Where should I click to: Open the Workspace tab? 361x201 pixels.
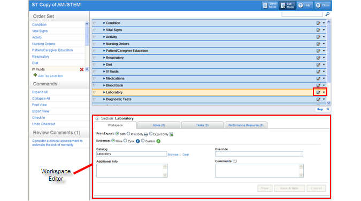pyautogui.click(x=116, y=125)
